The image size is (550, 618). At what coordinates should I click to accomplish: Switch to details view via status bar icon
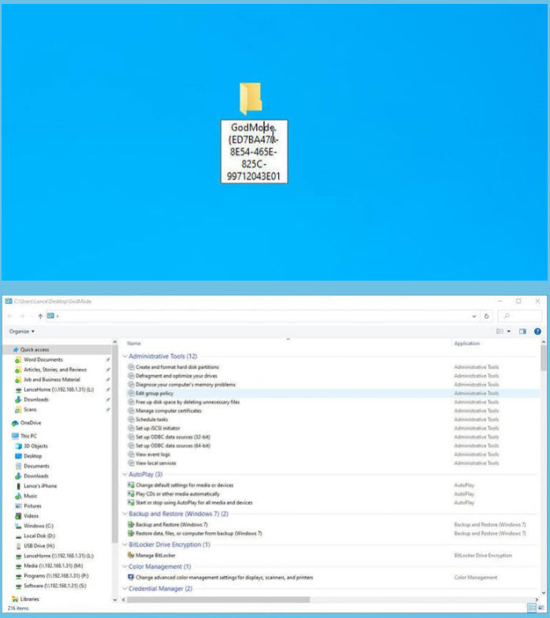pyautogui.click(x=531, y=608)
